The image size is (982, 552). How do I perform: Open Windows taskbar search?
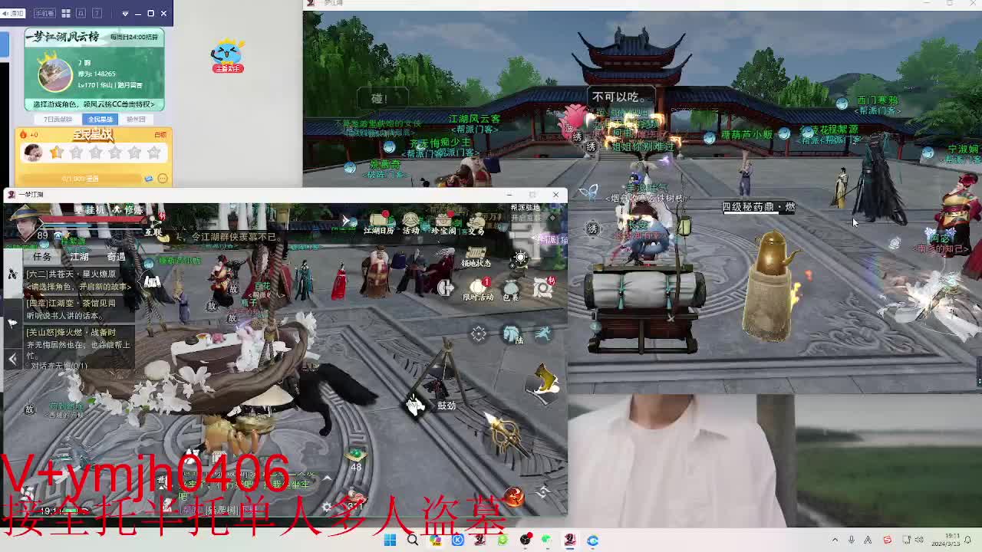pyautogui.click(x=413, y=540)
